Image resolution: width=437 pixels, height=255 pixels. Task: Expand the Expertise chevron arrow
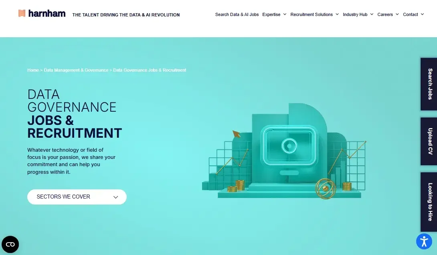pos(285,14)
